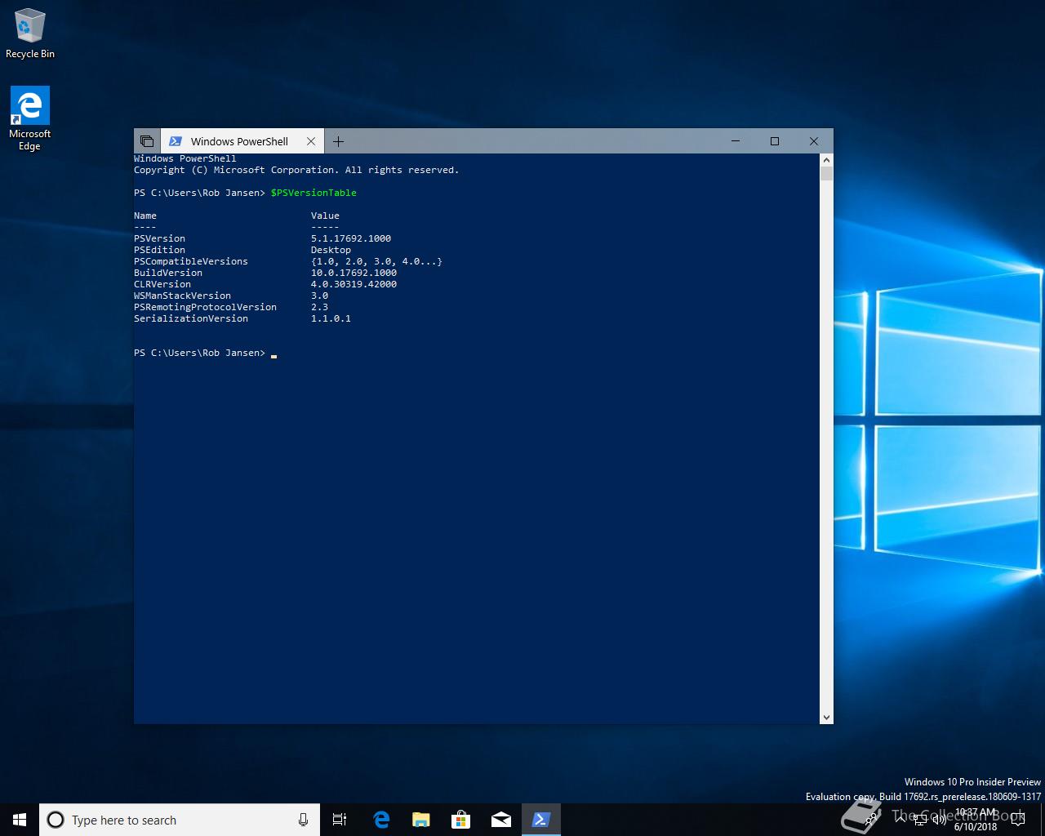Open Microsoft Store from taskbar
1045x836 pixels.
[460, 820]
